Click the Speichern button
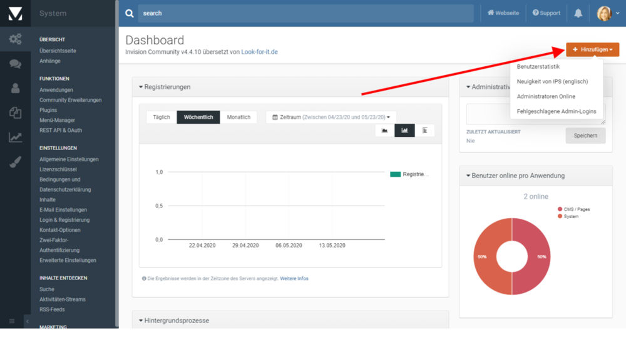The image size is (626, 350). click(585, 136)
